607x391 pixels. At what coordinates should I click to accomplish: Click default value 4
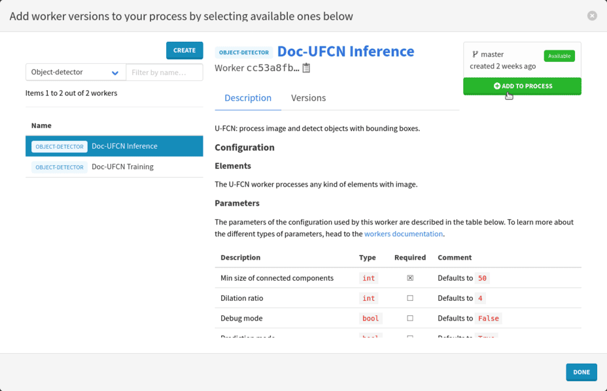coord(480,298)
